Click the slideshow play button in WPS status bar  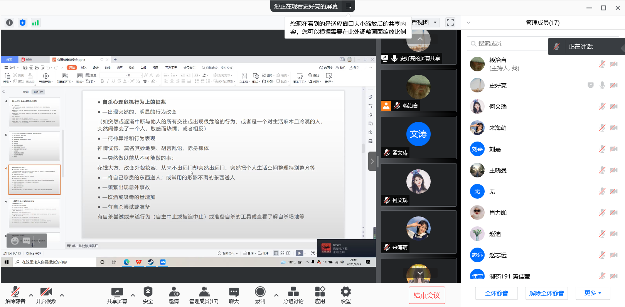point(299,253)
